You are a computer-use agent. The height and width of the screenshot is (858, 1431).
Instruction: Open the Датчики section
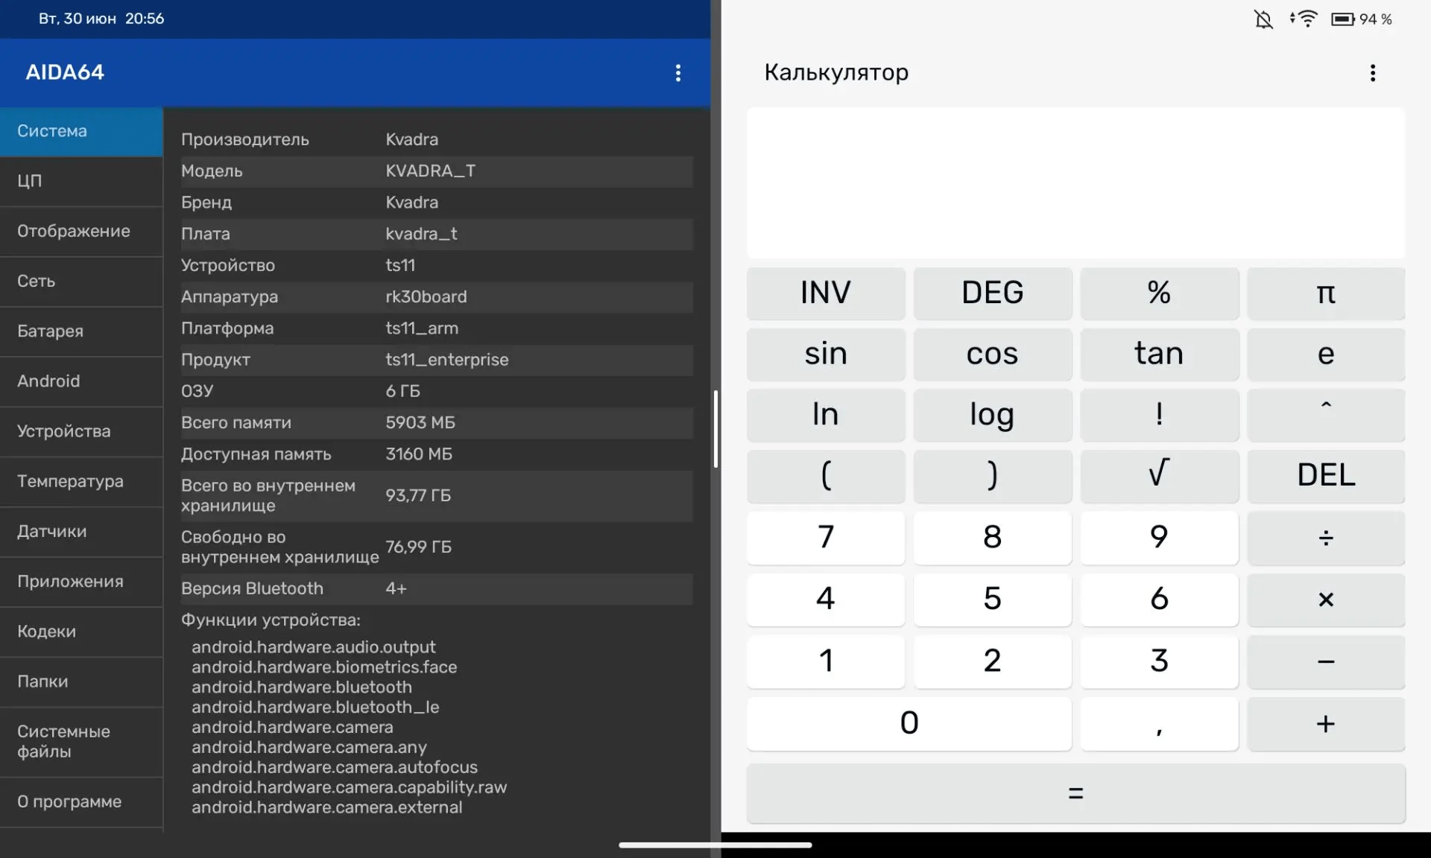[x=81, y=531]
